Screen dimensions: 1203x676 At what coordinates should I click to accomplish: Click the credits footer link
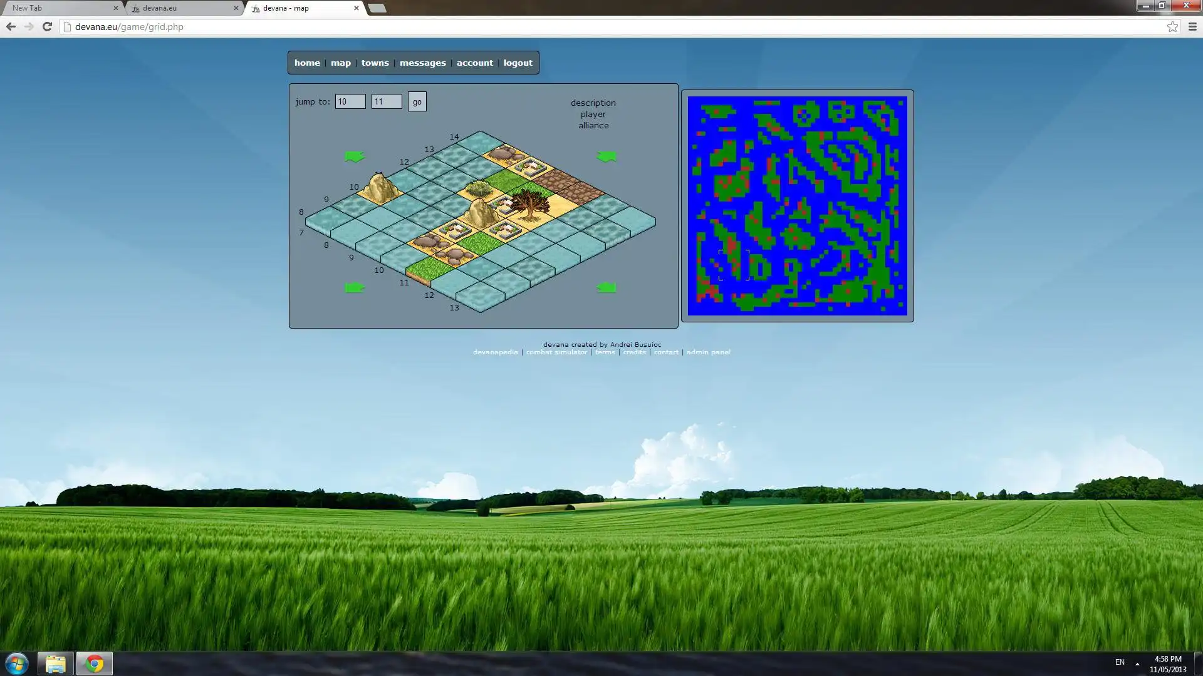(x=633, y=352)
